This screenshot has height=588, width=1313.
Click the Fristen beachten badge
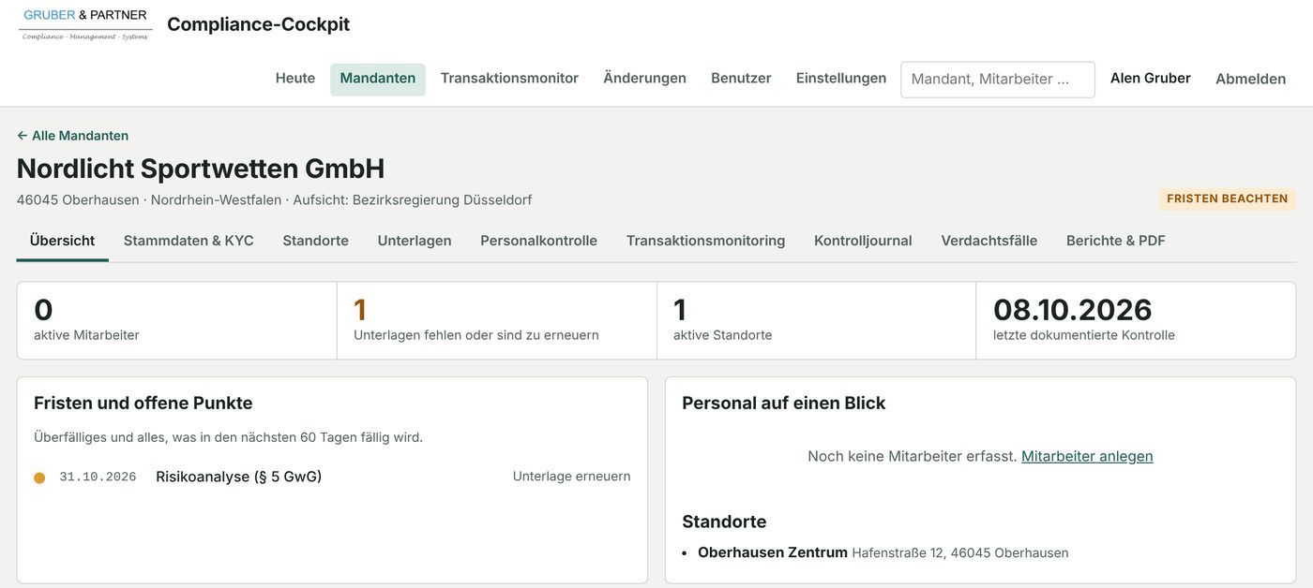point(1227,199)
